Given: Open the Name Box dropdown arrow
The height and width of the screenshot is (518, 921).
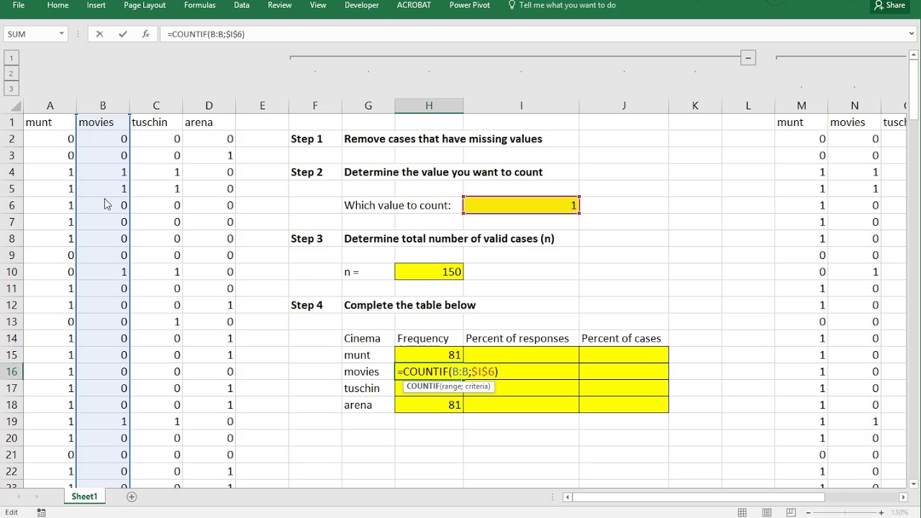Looking at the screenshot, I should click(61, 34).
